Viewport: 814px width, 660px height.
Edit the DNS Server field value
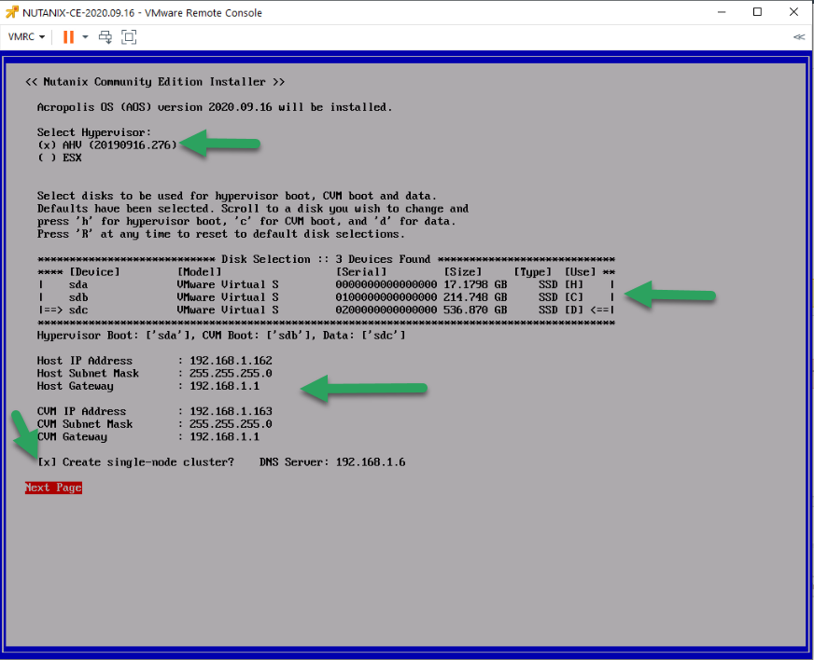click(x=371, y=462)
